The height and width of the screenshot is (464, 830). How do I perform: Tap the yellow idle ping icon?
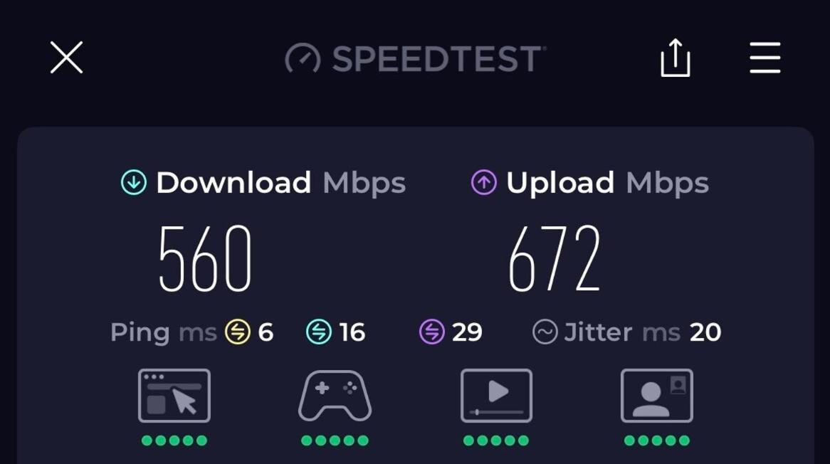[238, 332]
